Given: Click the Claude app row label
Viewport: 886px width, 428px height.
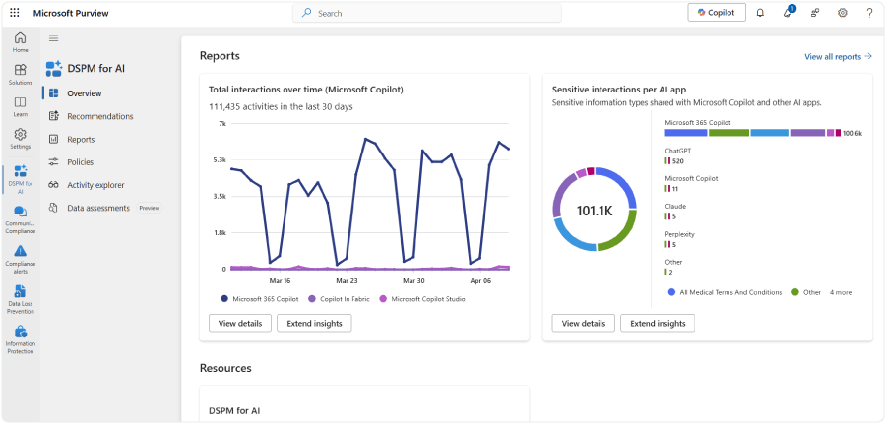Looking at the screenshot, I should (x=675, y=206).
